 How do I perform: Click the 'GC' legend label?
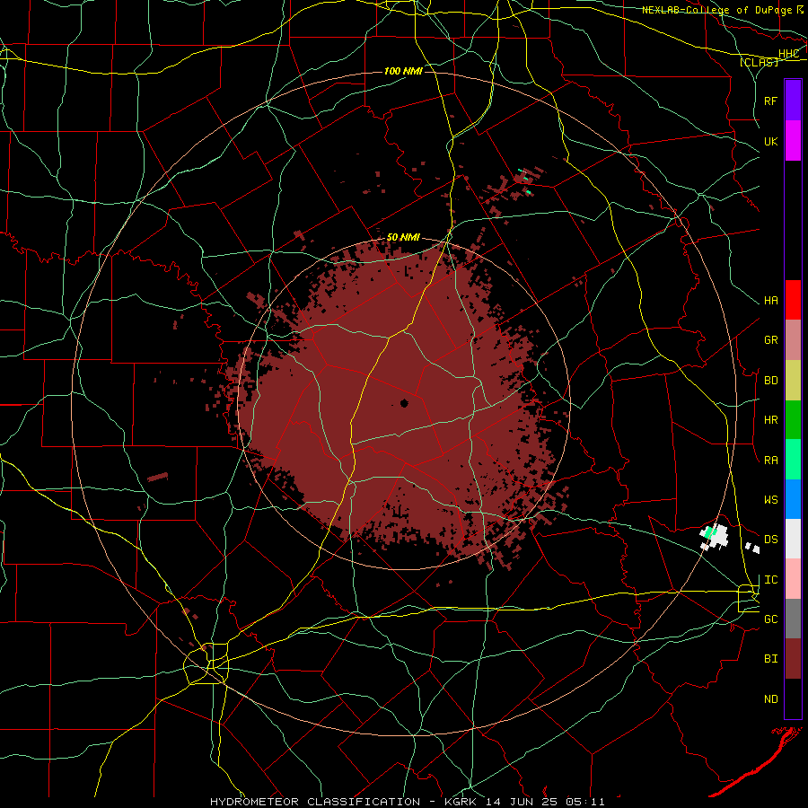[771, 619]
